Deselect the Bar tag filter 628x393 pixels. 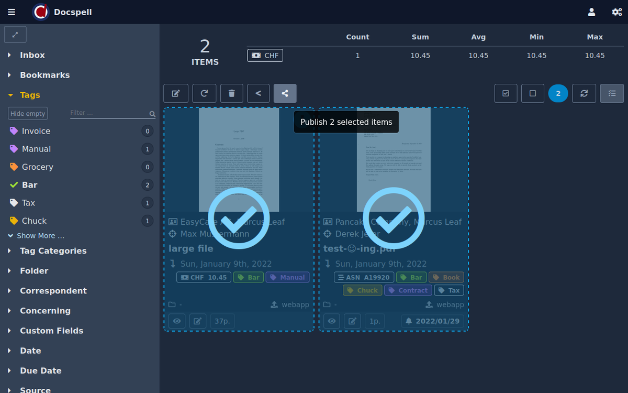(x=29, y=185)
